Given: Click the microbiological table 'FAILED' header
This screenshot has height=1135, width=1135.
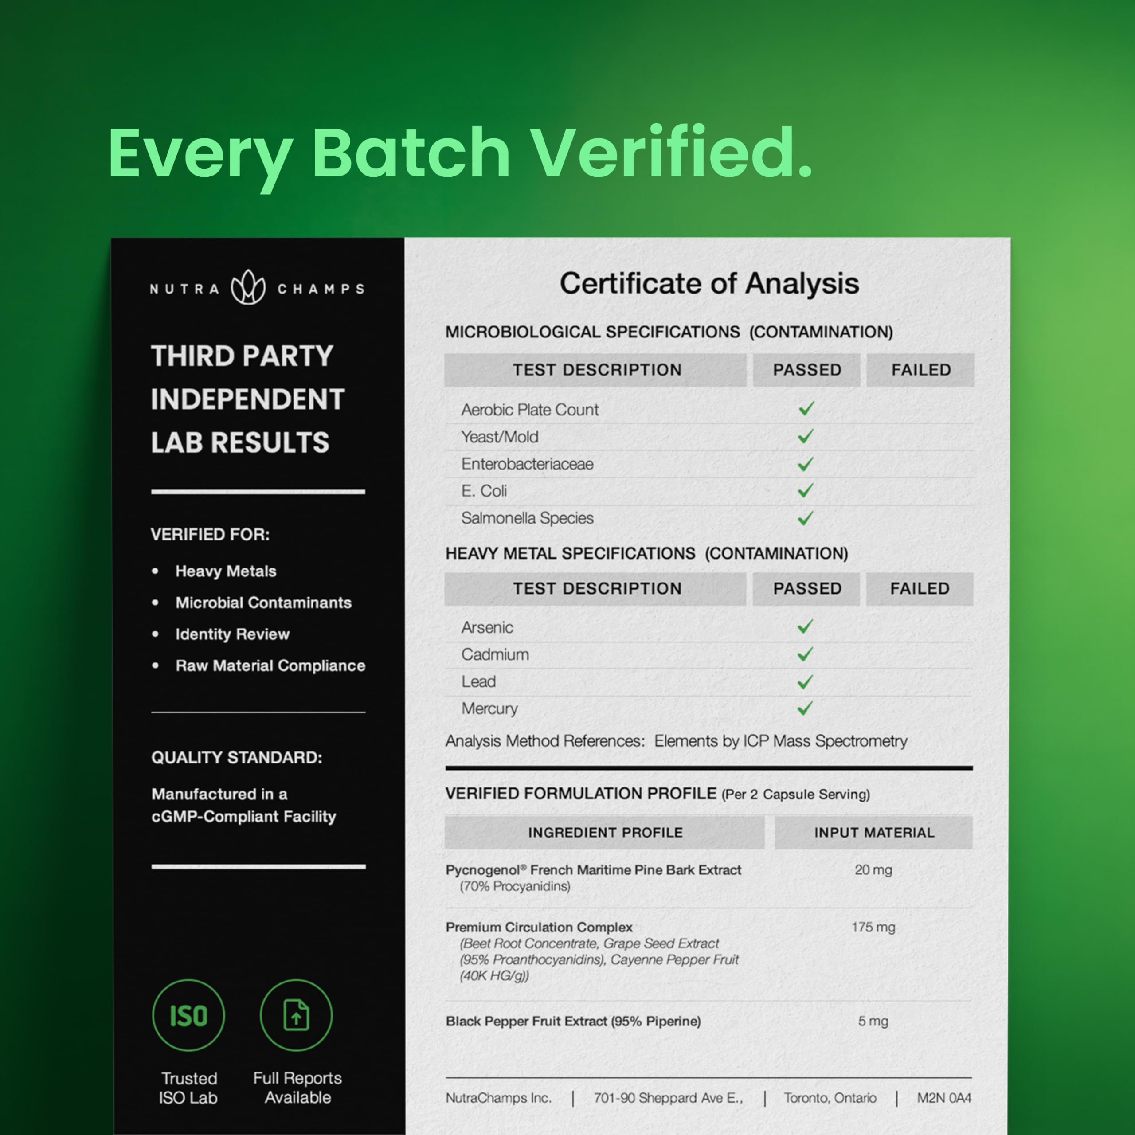Looking at the screenshot, I should (920, 369).
